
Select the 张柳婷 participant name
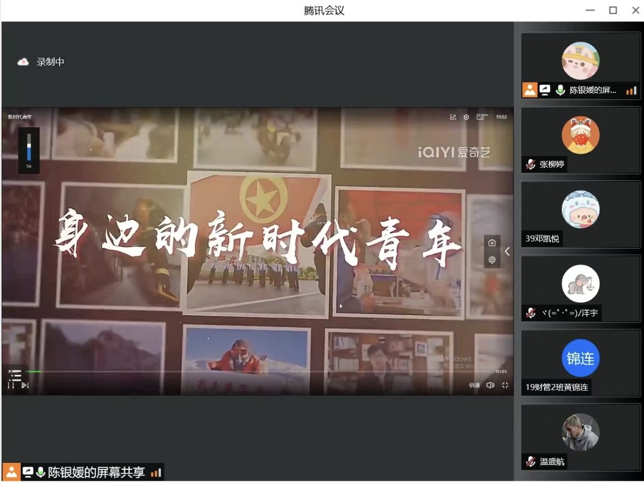pyautogui.click(x=552, y=164)
